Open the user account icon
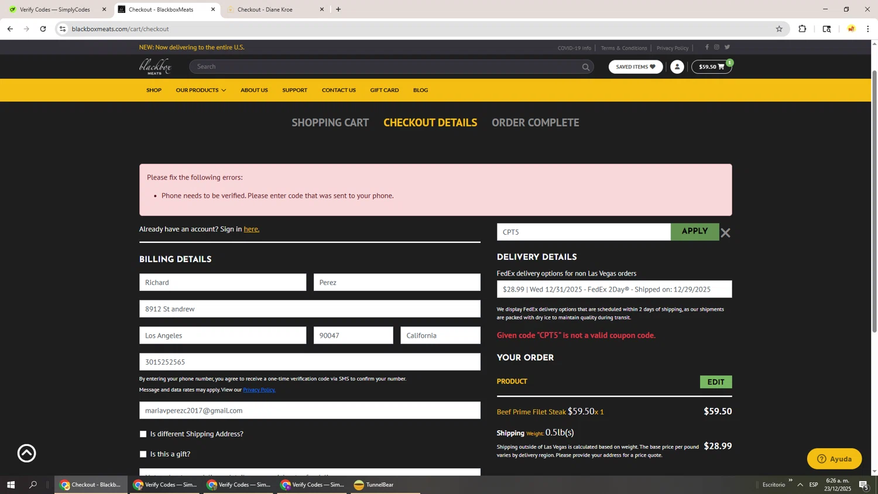878x494 pixels. click(x=677, y=67)
